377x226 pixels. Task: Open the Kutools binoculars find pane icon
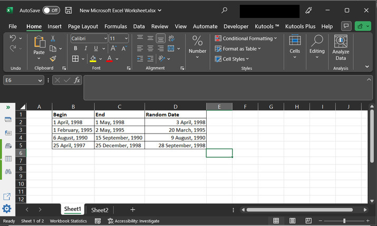point(8,171)
